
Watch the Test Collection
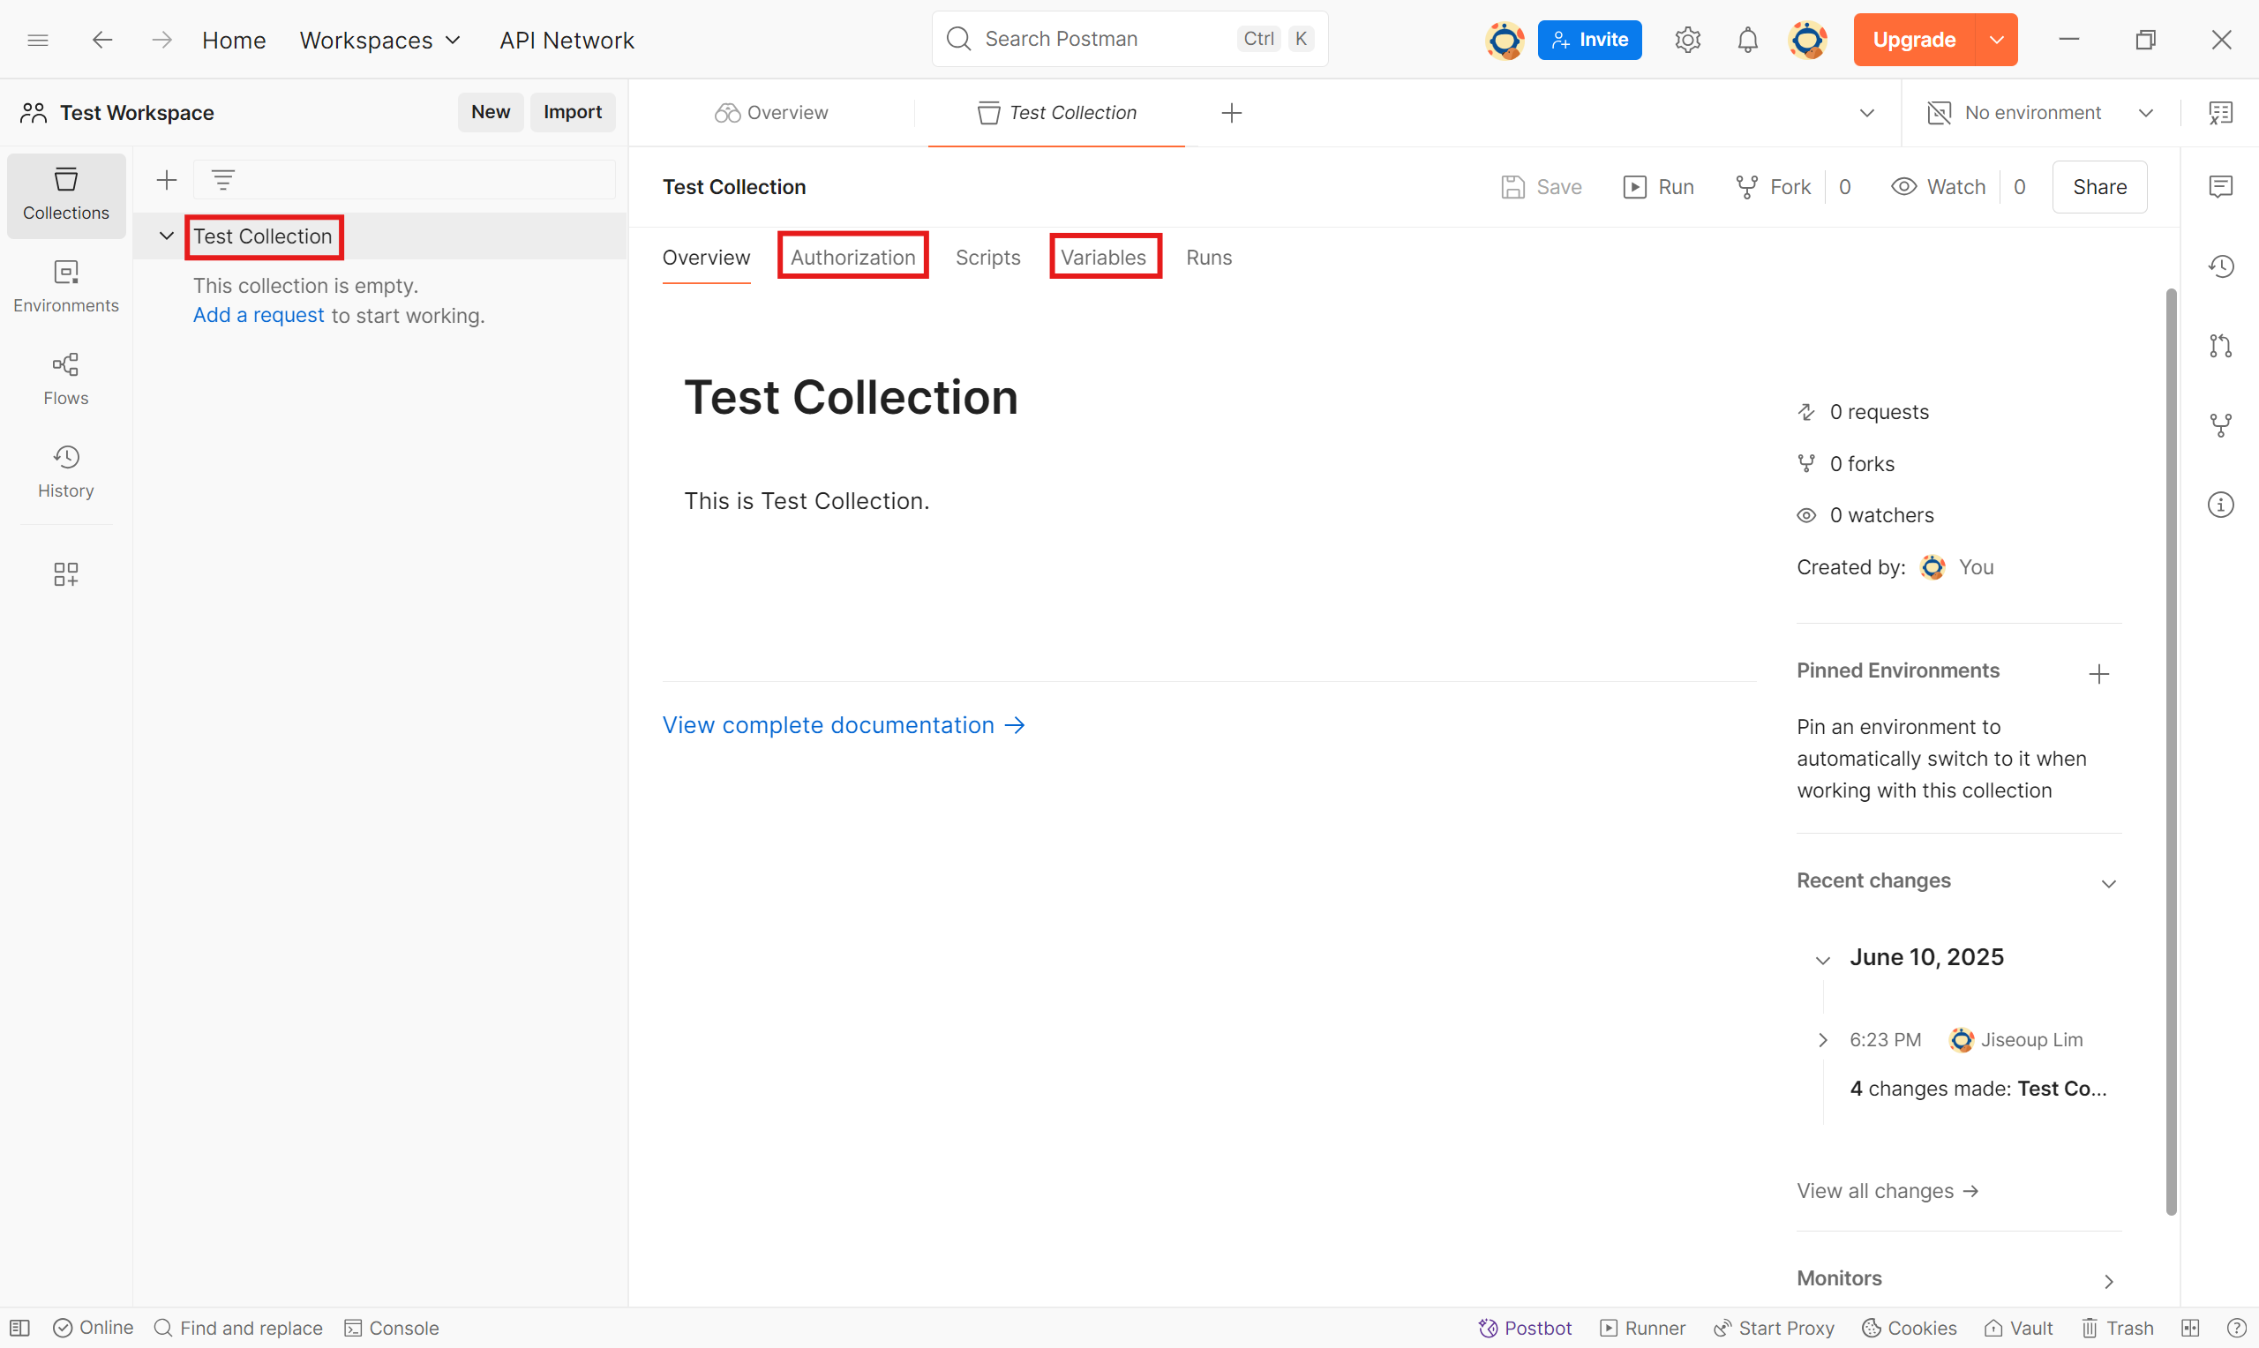coord(1939,186)
